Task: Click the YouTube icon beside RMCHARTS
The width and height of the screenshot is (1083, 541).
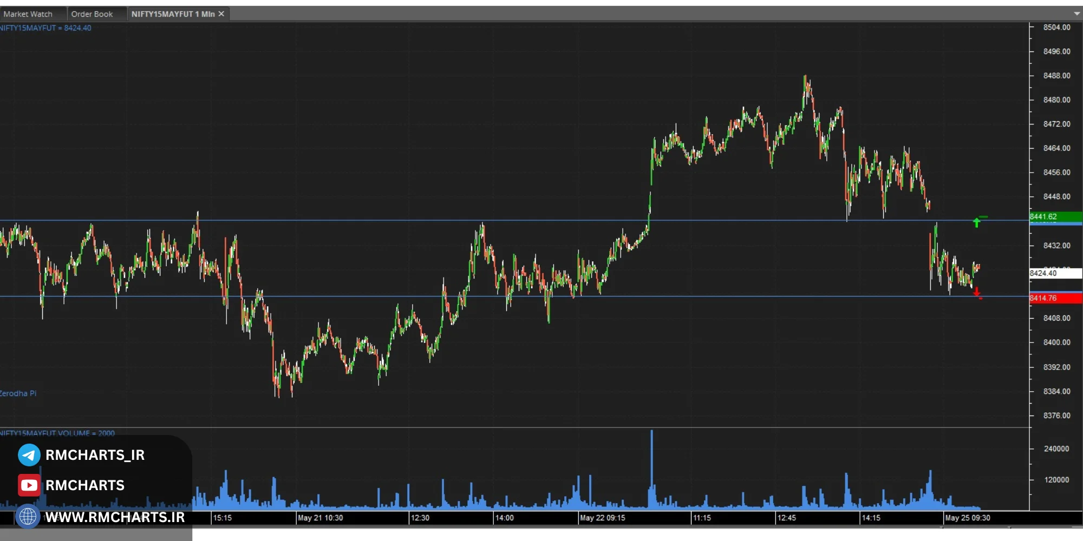Action: (x=29, y=485)
